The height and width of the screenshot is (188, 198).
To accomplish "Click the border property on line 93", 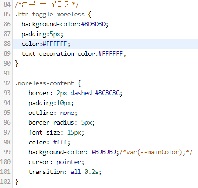I will 39,93.
